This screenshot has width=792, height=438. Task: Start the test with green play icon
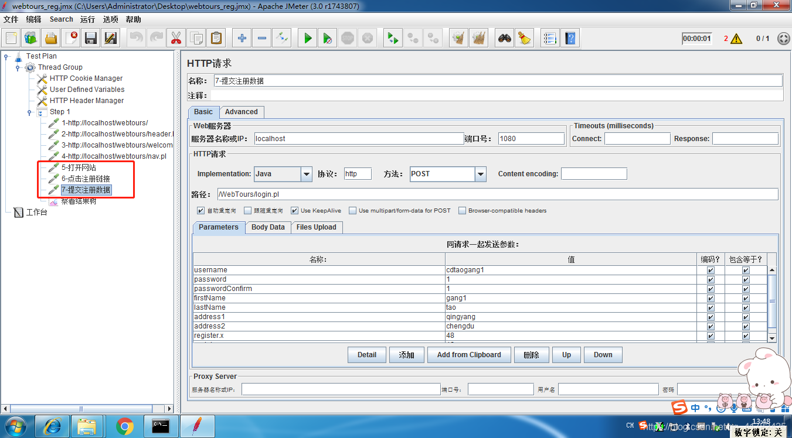(x=308, y=39)
